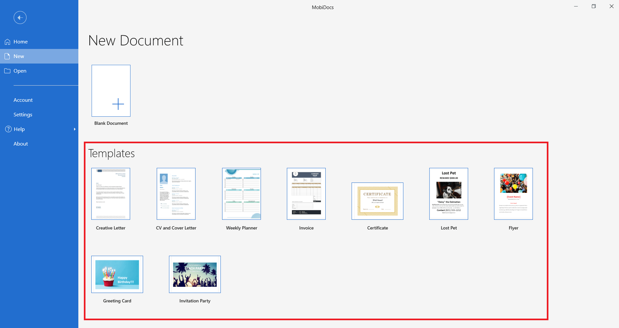Choose the Certificate template
The width and height of the screenshot is (619, 328).
click(x=377, y=201)
